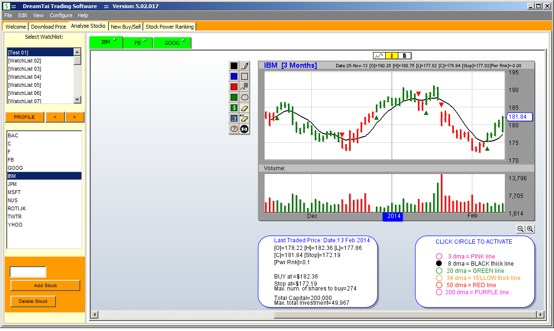Select the Analyse Stocks tab
The image size is (554, 331).
(x=88, y=26)
